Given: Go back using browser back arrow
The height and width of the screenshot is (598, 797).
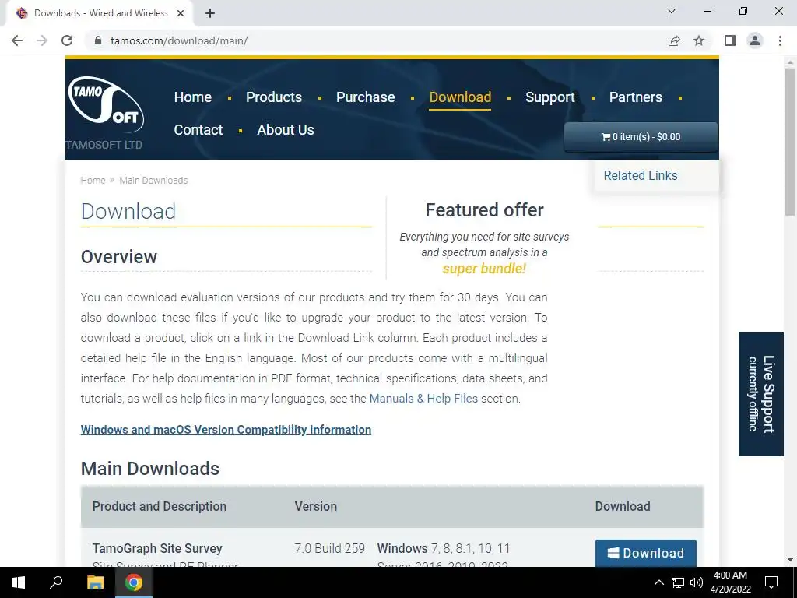Looking at the screenshot, I should [17, 40].
